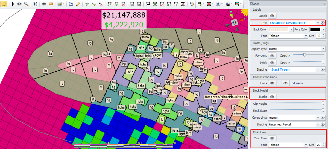
Task: Click the link segments chain icon
Action: [132, 4]
